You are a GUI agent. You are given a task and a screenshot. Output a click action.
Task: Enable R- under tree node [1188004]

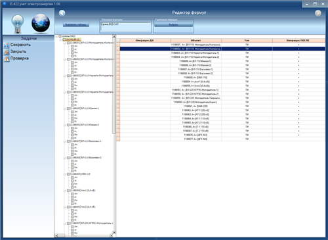pyautogui.click(x=72, y=105)
